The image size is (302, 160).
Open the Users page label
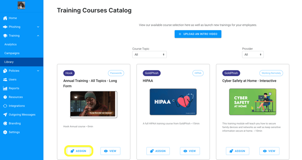(13, 80)
